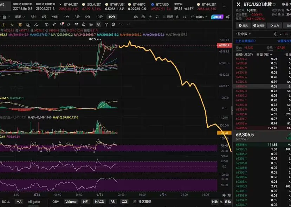The width and height of the screenshot is (291, 207).
Task: Click the bid row with quantity 141.35
Action: [262, 145]
